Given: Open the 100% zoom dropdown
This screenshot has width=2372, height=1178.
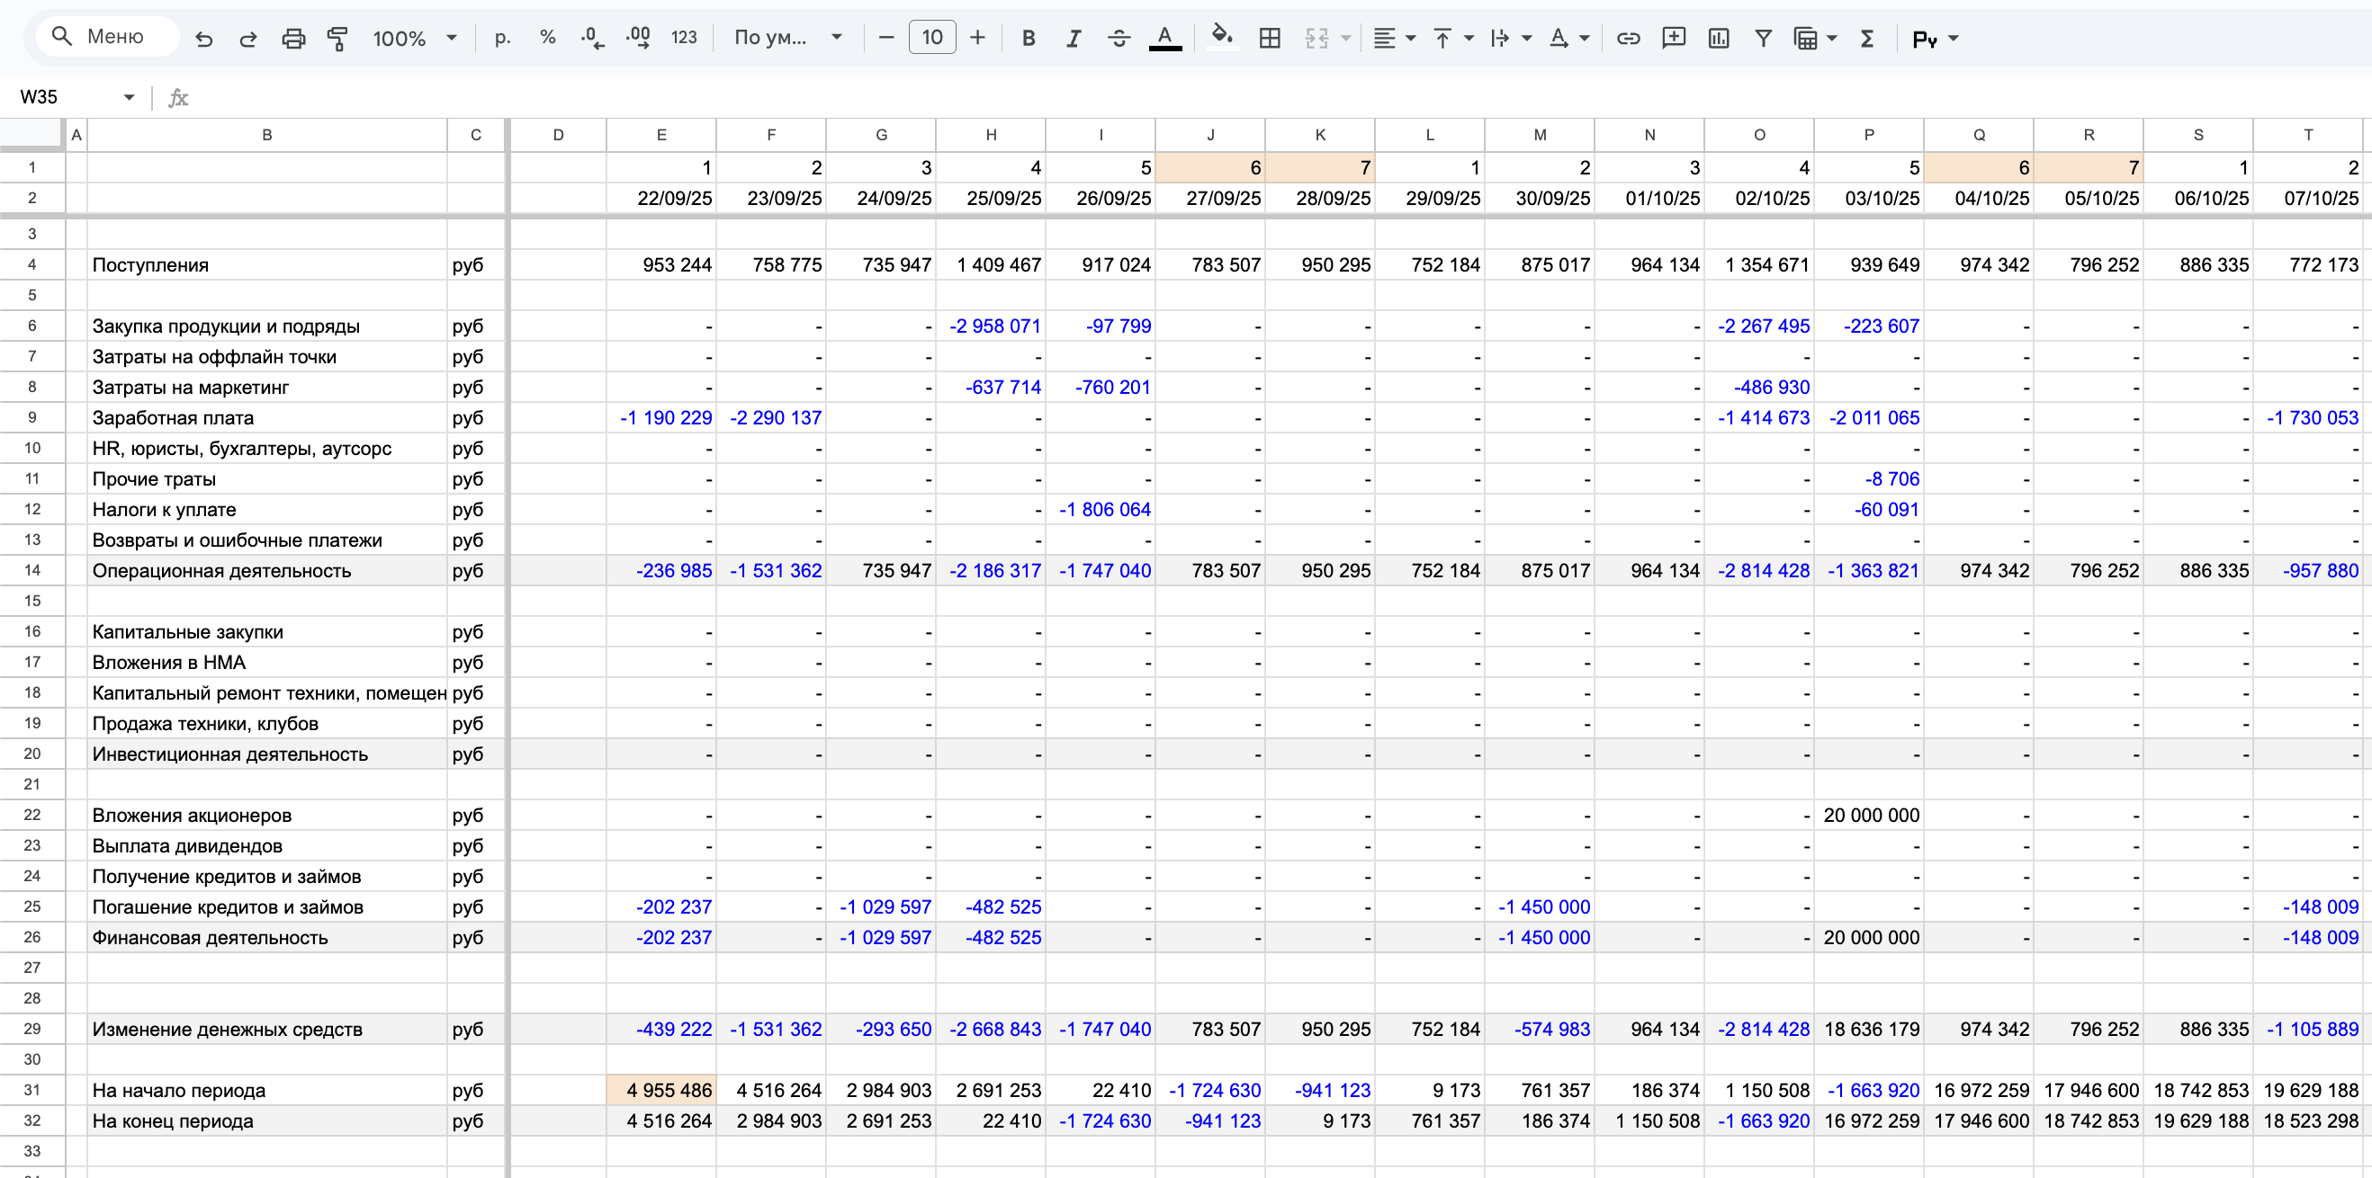Looking at the screenshot, I should 414,39.
